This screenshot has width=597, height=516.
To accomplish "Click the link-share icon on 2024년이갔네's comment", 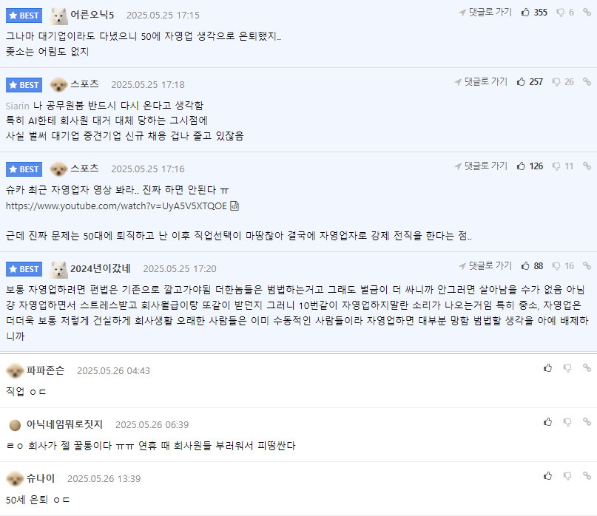I will [587, 265].
